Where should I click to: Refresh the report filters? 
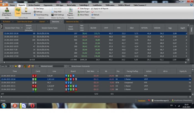(95, 15)
